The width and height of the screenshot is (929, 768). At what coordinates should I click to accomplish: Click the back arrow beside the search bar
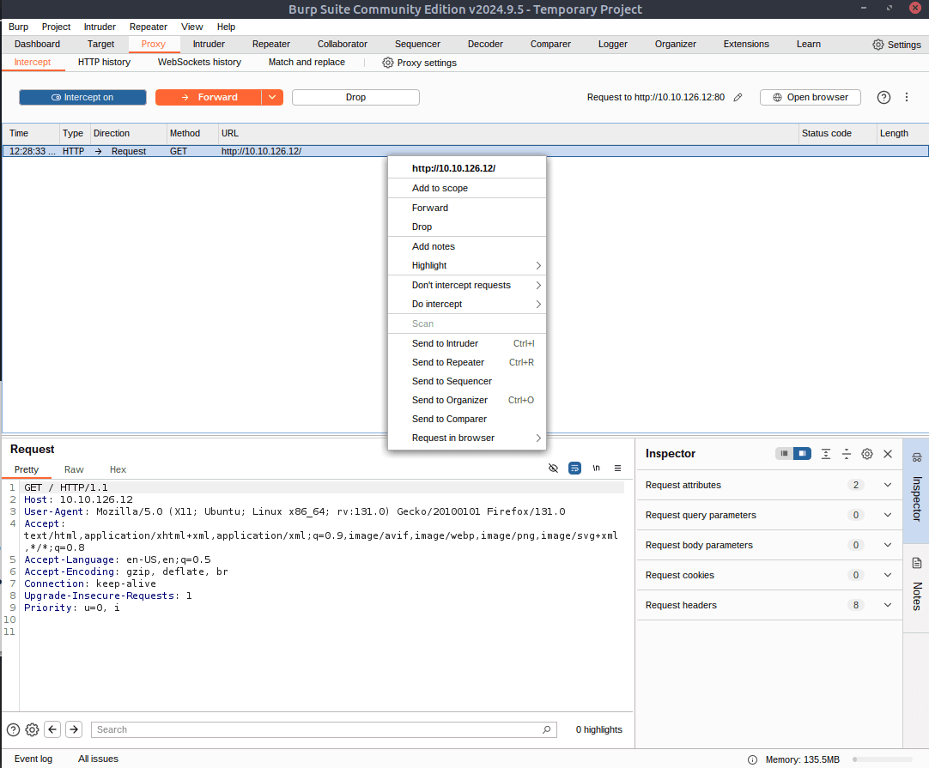[52, 729]
